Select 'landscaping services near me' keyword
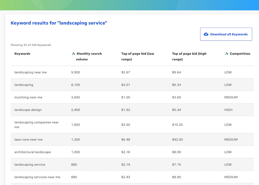 [37, 177]
